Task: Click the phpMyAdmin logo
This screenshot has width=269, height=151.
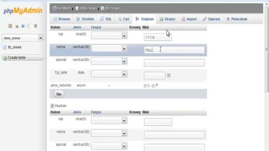Action: [x=23, y=11]
